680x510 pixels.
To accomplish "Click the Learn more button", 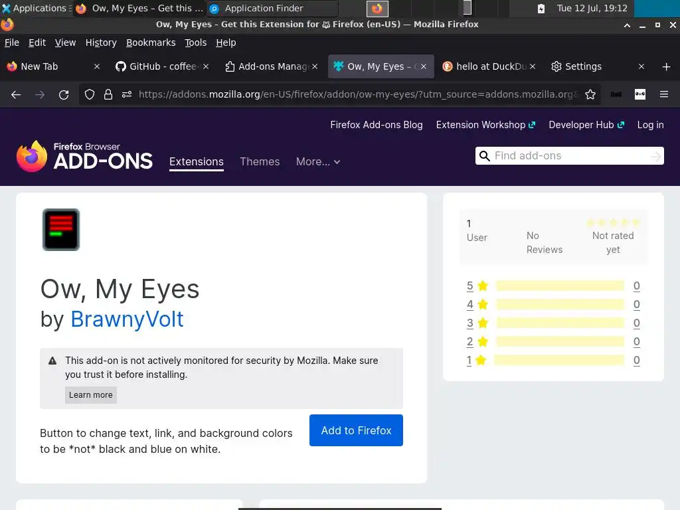I will pyautogui.click(x=90, y=395).
